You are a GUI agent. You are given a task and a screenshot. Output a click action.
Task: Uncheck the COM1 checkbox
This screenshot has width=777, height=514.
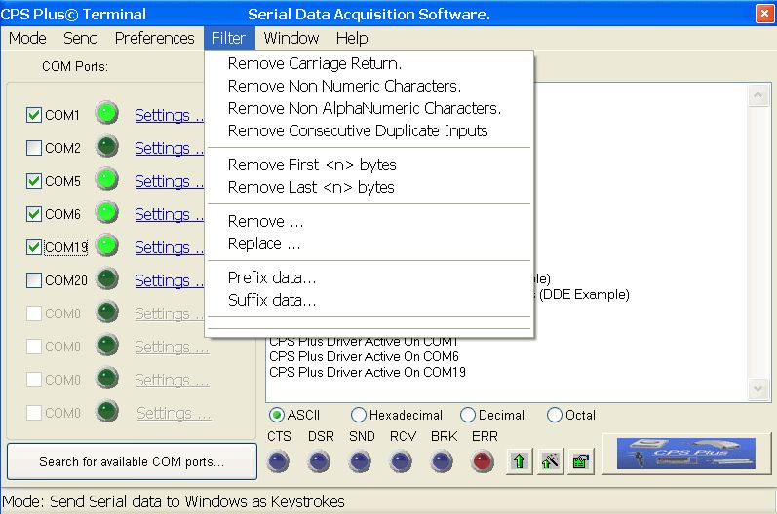(34, 115)
